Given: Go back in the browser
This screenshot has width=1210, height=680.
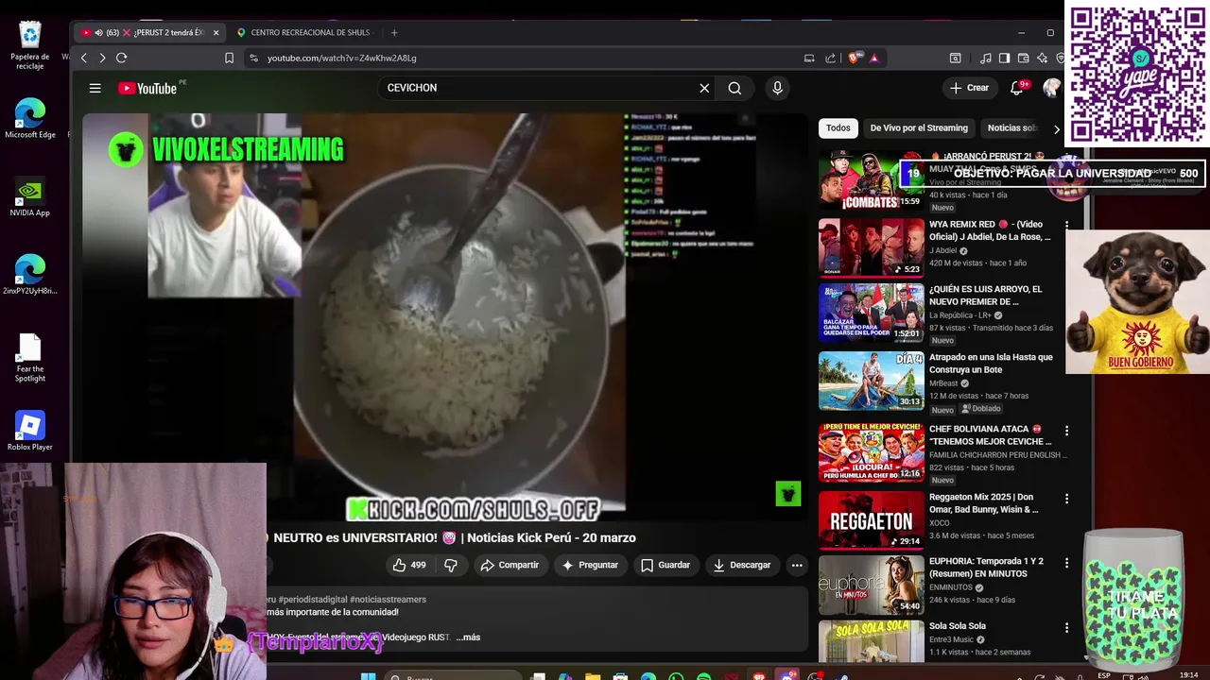Looking at the screenshot, I should [x=84, y=58].
